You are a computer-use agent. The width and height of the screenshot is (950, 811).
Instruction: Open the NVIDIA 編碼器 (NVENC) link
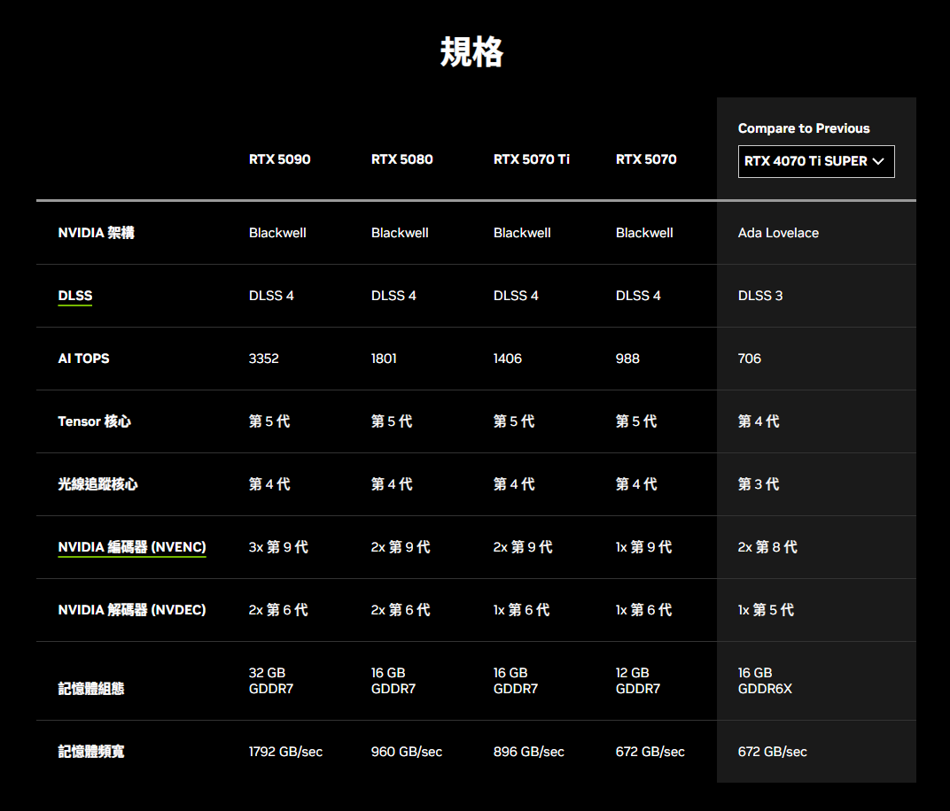pos(132,547)
